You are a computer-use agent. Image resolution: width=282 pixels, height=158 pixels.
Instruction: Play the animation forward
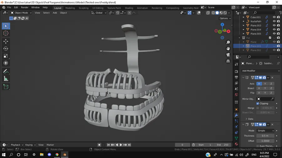click(x=121, y=145)
